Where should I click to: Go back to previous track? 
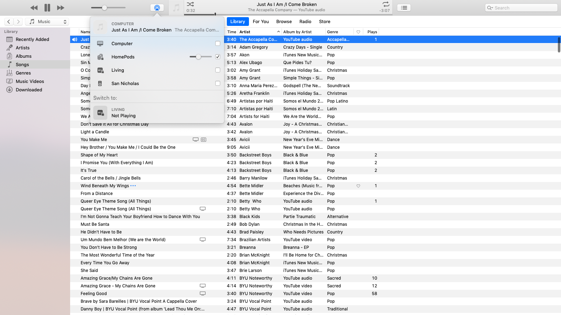pos(34,8)
